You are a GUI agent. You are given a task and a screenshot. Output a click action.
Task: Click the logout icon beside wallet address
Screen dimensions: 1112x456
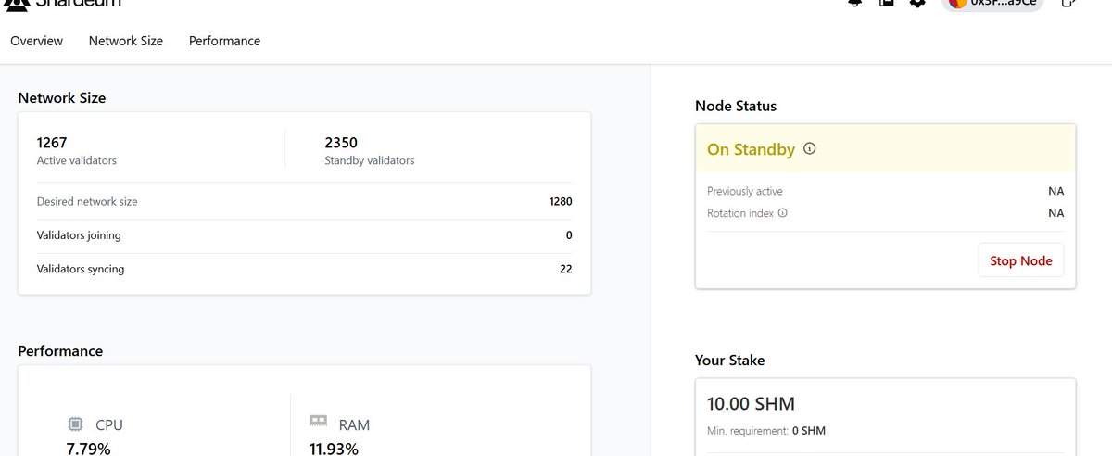click(1068, 3)
